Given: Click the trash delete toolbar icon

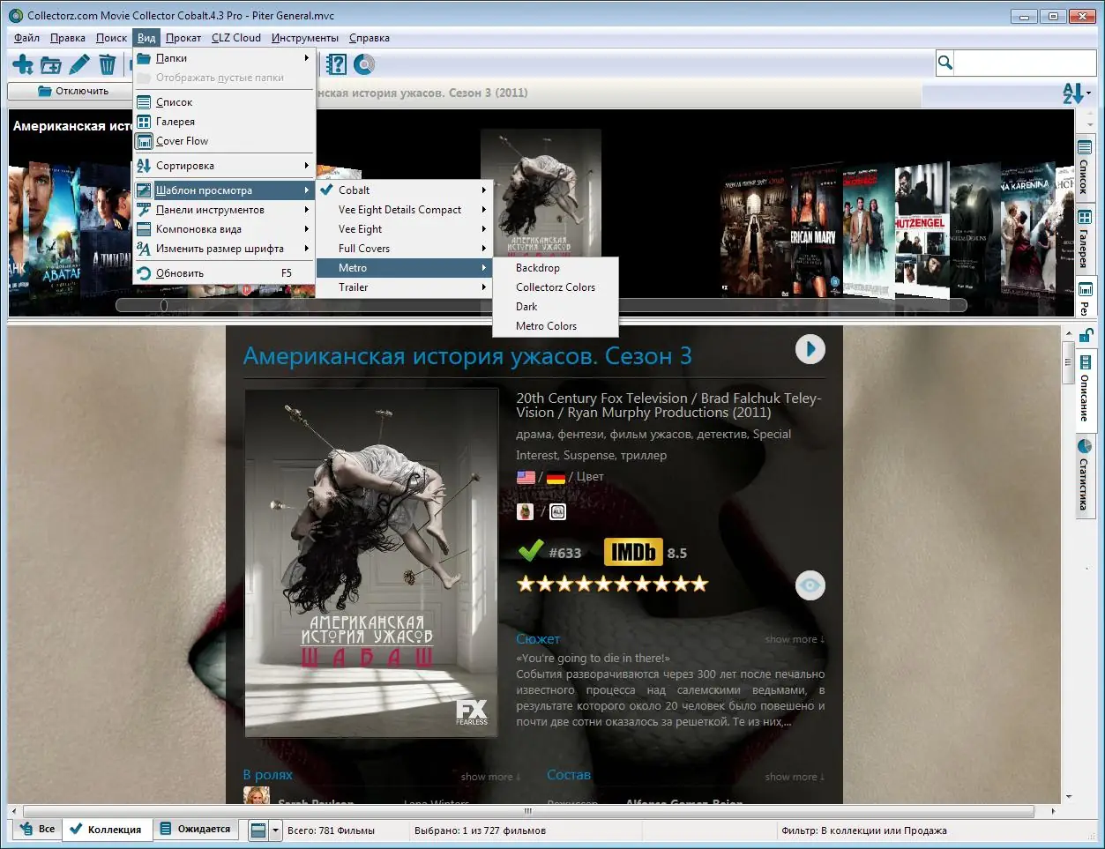Looking at the screenshot, I should [x=107, y=64].
